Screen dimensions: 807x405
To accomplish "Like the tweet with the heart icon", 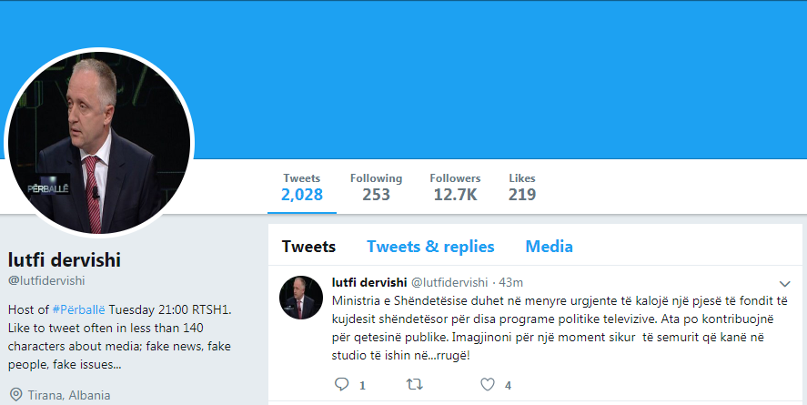I will 489,385.
